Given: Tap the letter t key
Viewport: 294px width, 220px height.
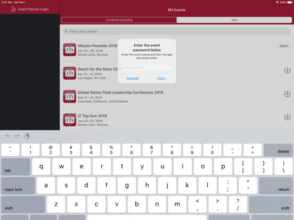Looking at the screenshot, I should [122, 167].
